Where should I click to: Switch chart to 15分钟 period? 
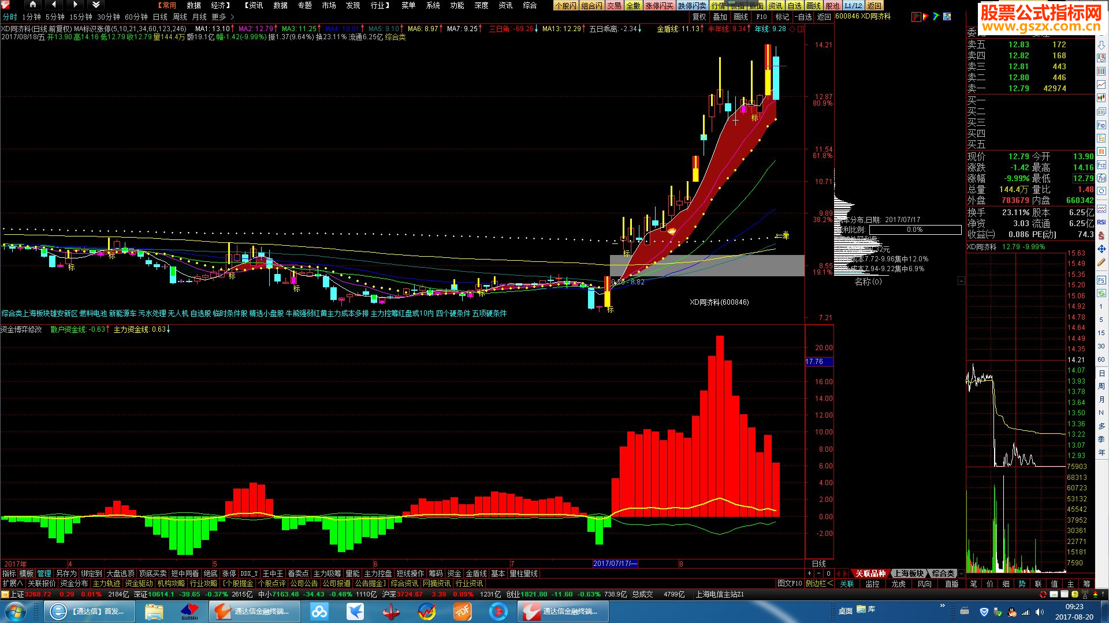click(81, 17)
